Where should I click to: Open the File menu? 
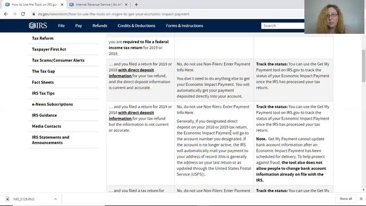pos(61,26)
